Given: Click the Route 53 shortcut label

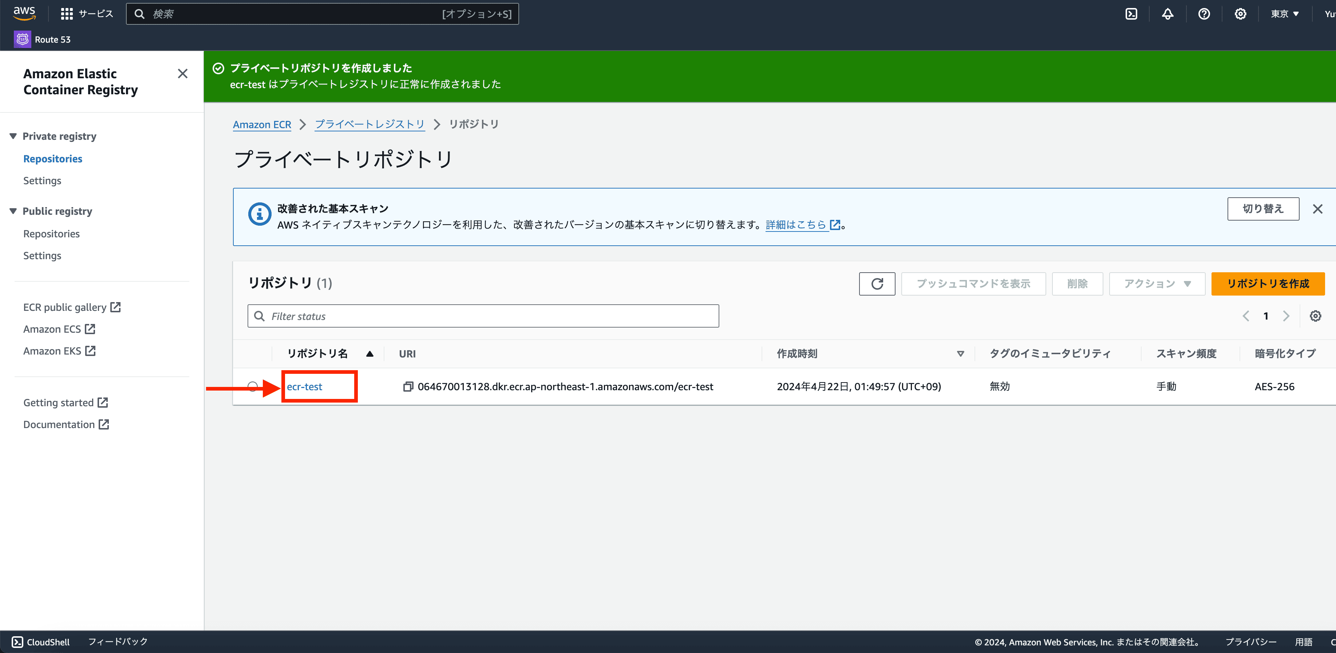Looking at the screenshot, I should pyautogui.click(x=52, y=39).
